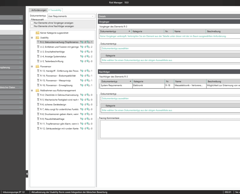240x194 pixels.
Task: Collapse the Flowsensor tree node
Action: [32, 66]
